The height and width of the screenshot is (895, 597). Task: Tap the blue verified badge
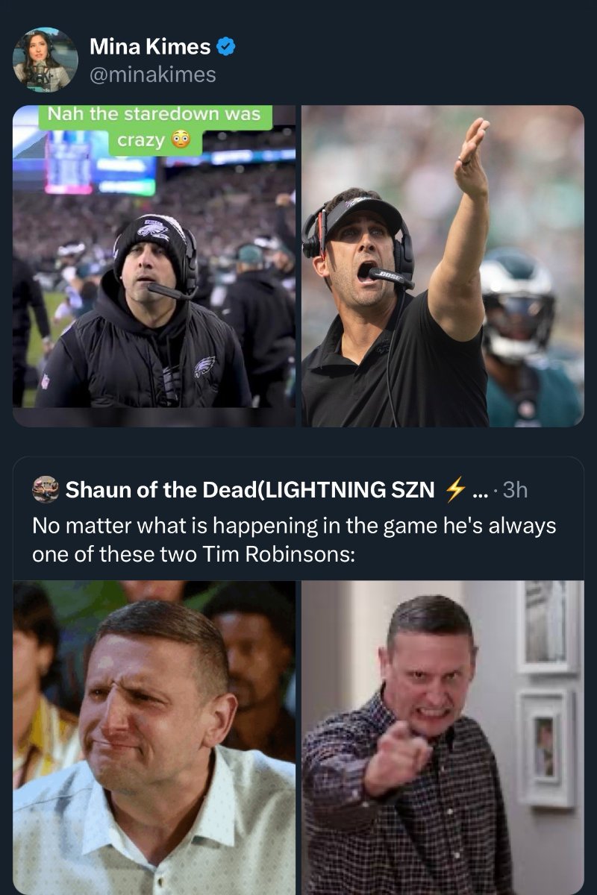225,47
